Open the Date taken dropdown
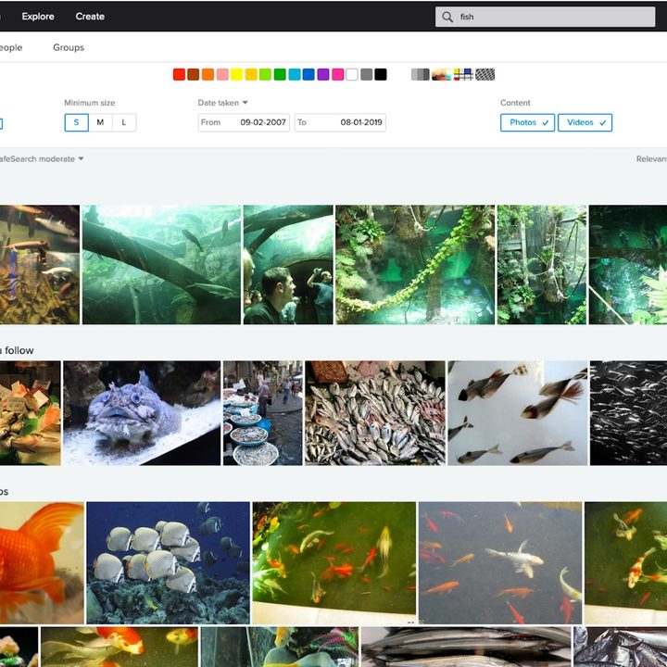667x667 pixels. pyautogui.click(x=222, y=103)
